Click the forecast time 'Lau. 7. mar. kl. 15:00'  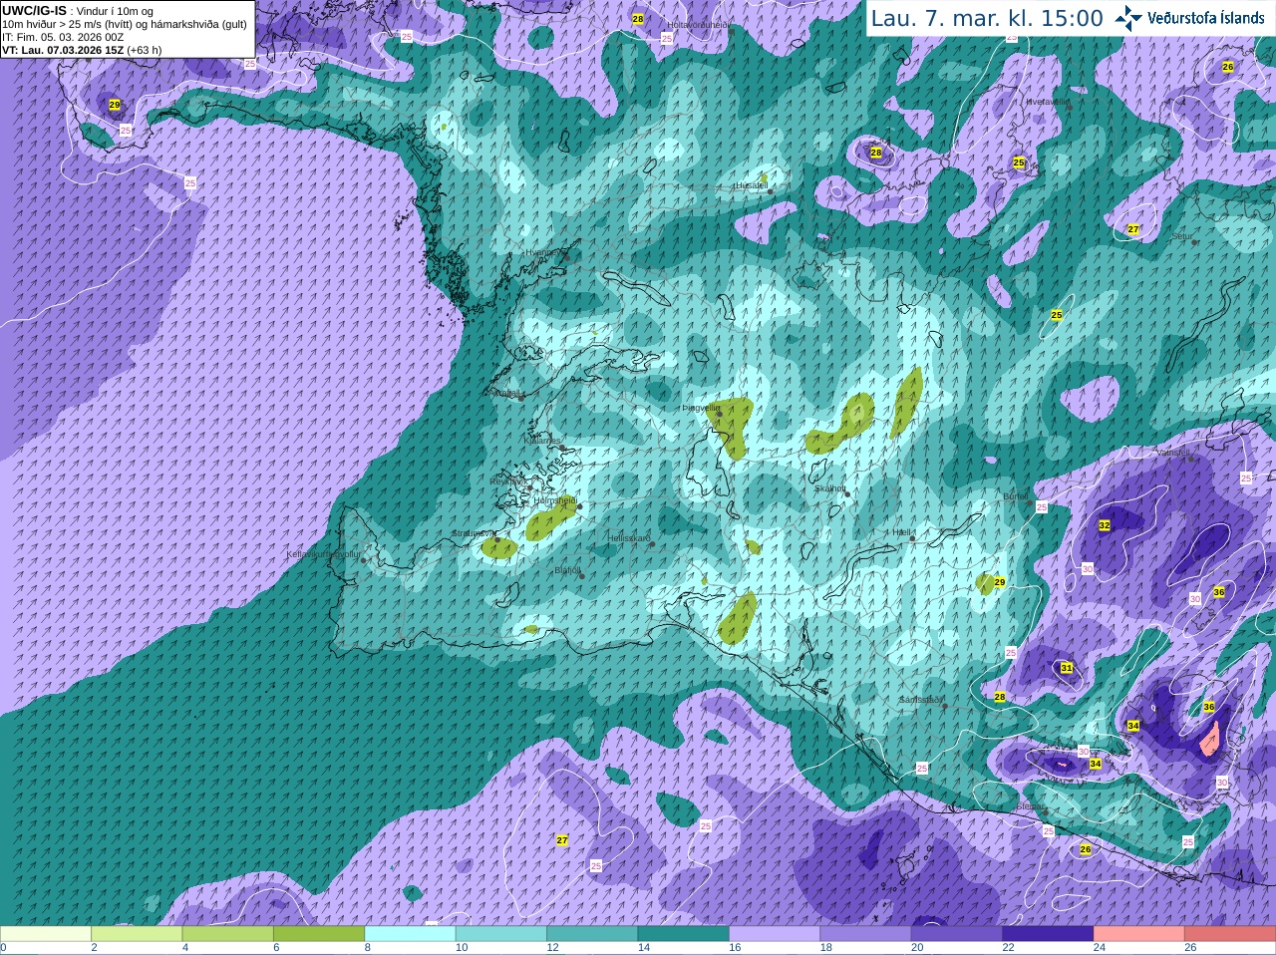tap(987, 19)
